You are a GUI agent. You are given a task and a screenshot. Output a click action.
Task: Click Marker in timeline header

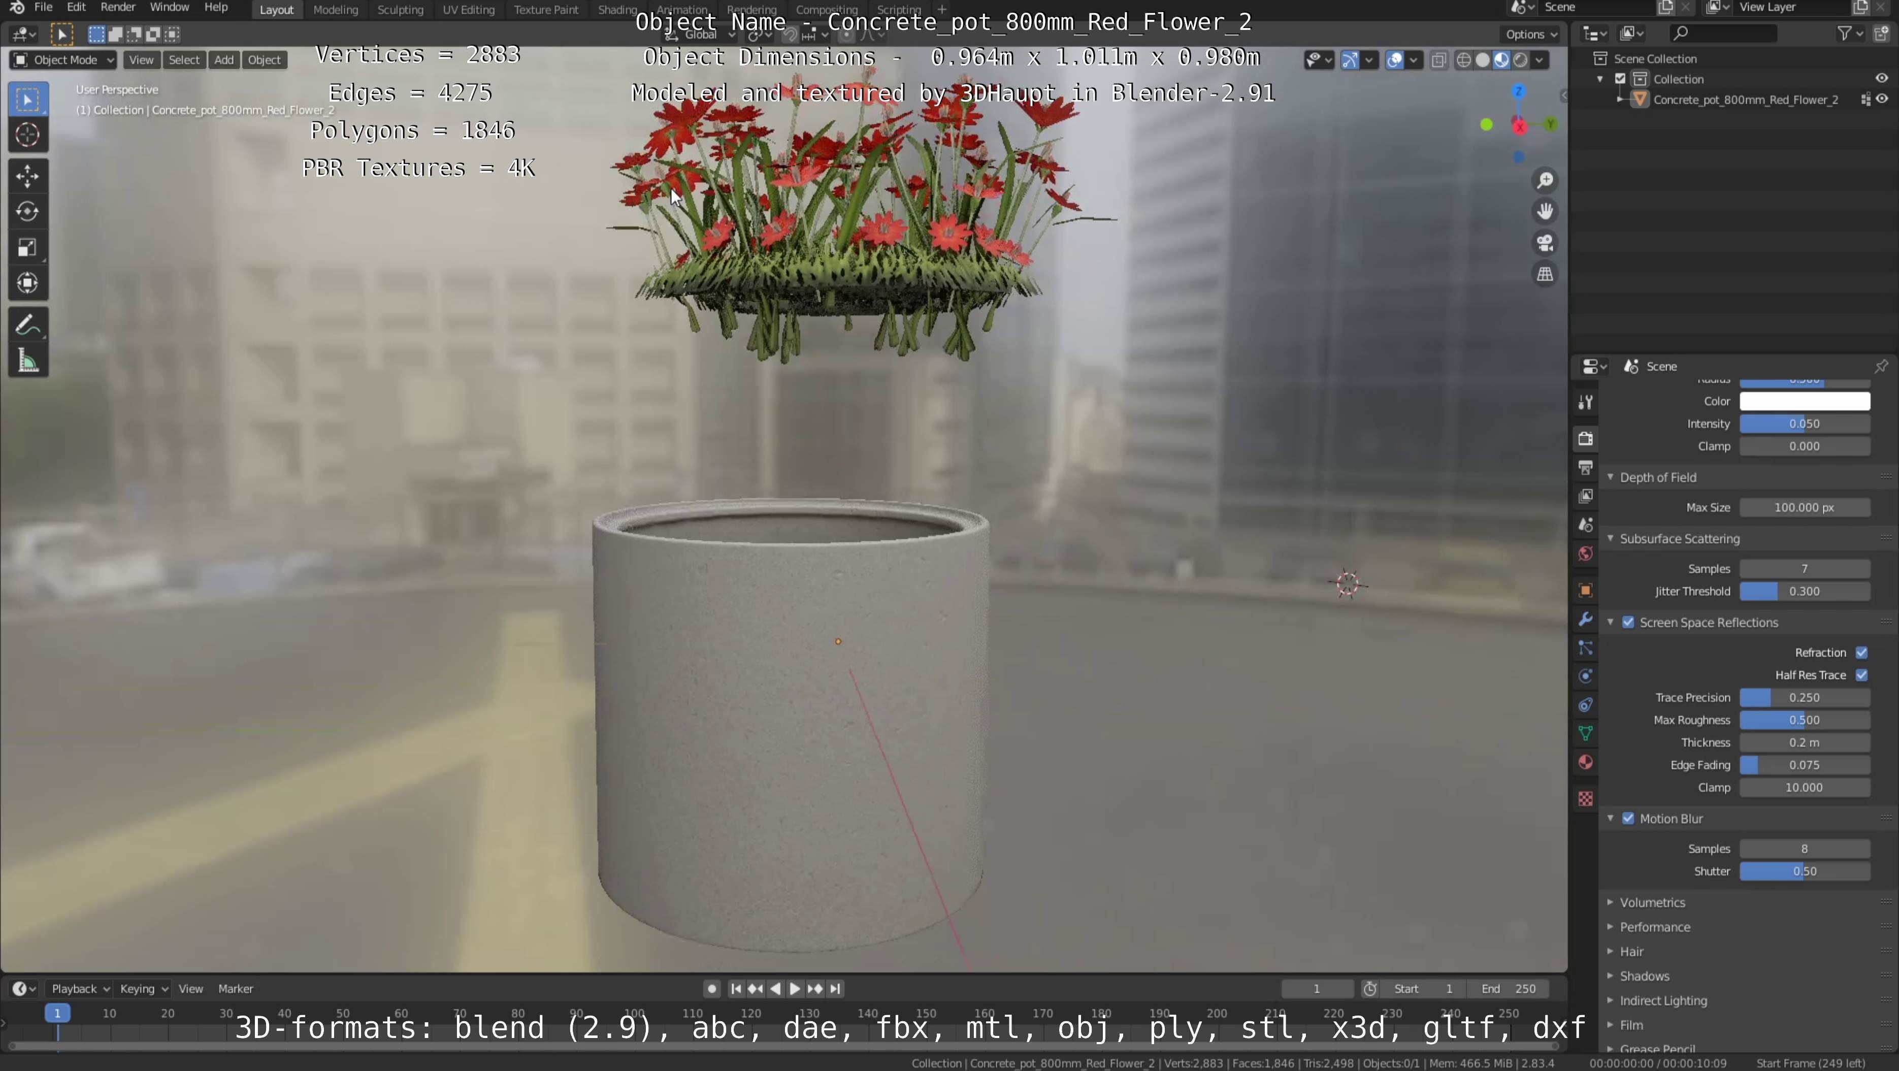click(236, 989)
